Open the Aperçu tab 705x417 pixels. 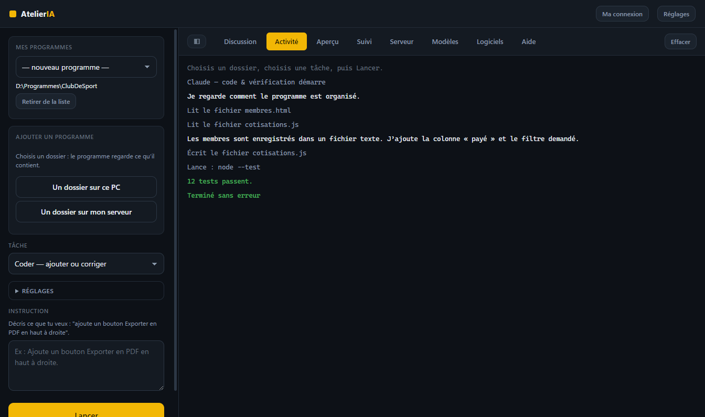[x=327, y=41]
